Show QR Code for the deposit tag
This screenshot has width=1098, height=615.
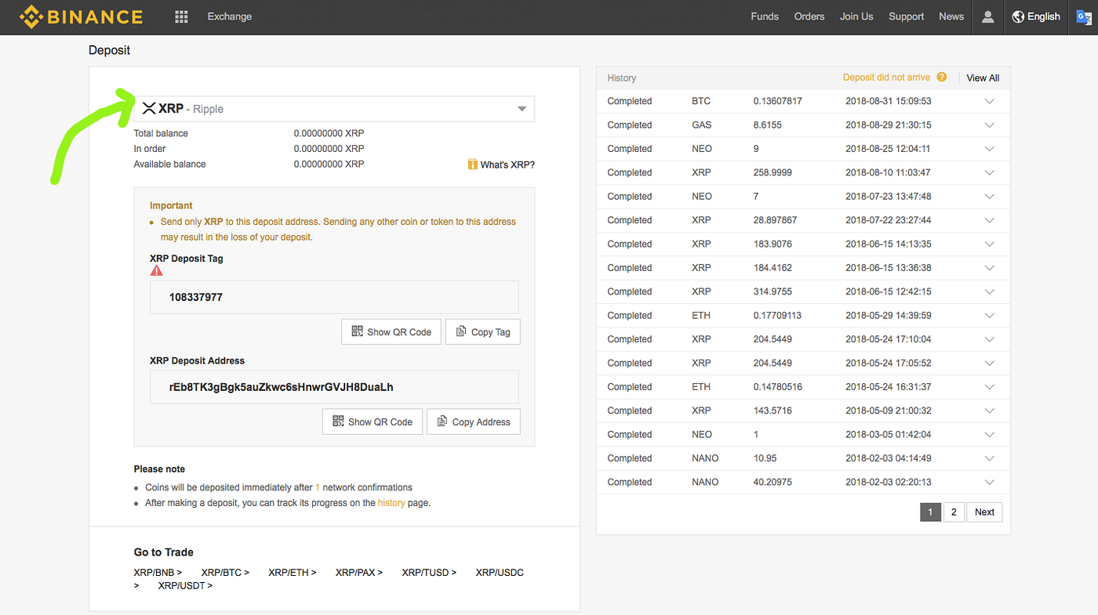tap(391, 331)
